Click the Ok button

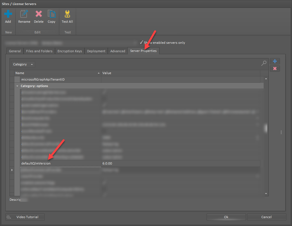pyautogui.click(x=226, y=217)
